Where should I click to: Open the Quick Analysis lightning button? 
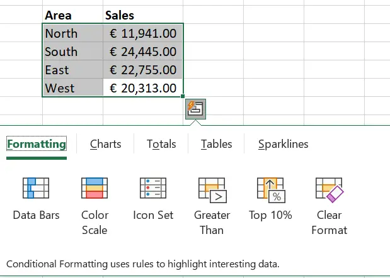click(x=195, y=109)
